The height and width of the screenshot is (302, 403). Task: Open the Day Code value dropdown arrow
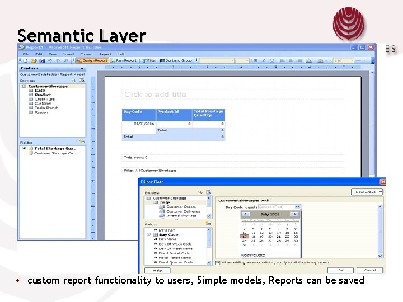pos(298,207)
